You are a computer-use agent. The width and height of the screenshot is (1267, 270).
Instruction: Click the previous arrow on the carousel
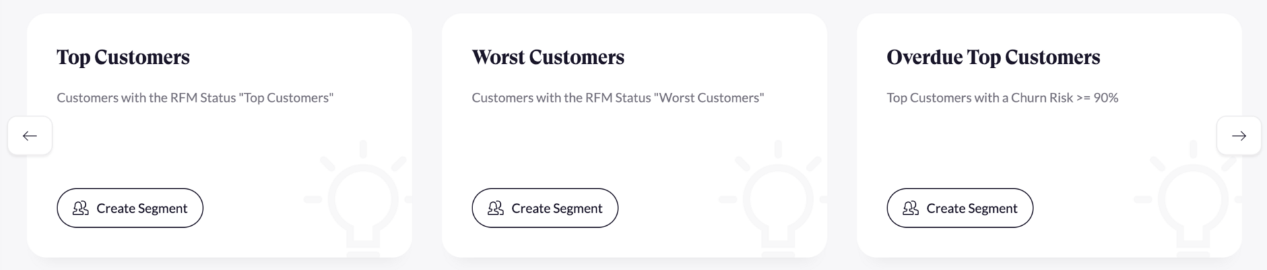(x=30, y=136)
